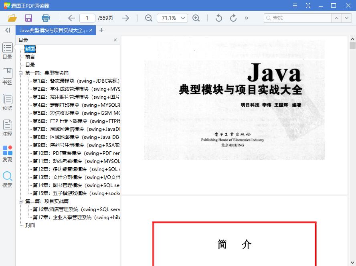
Task: Zoom out with minus magnifier
Action: point(149,18)
